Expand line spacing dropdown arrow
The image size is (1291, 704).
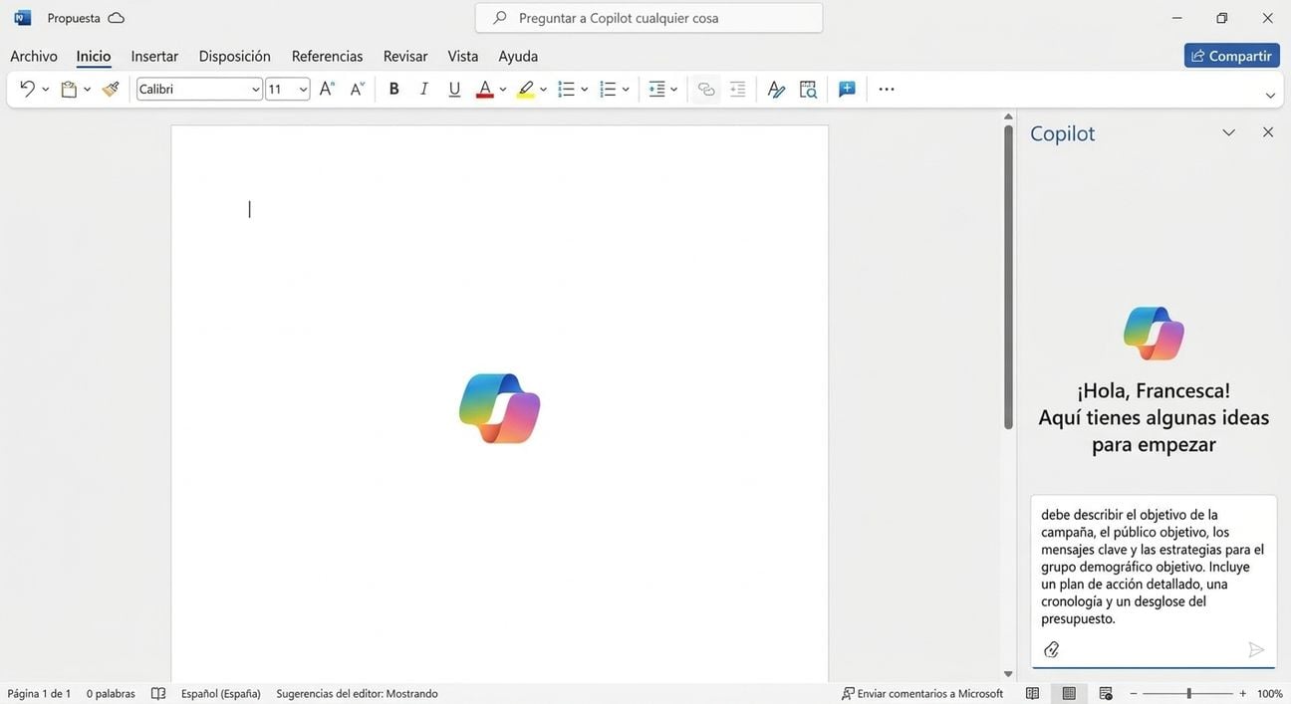pyautogui.click(x=674, y=90)
